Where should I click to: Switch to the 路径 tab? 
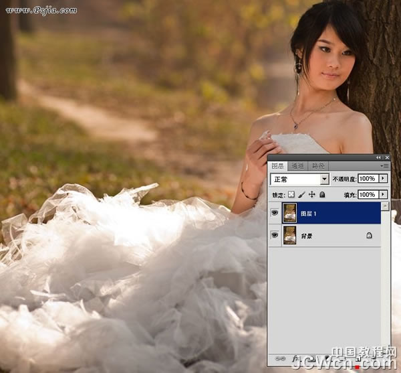318,166
